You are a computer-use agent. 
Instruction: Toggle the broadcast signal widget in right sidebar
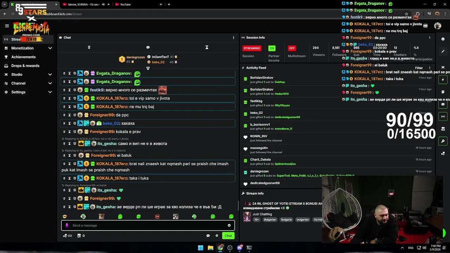pos(443,116)
